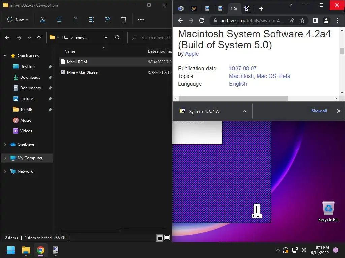Click Show all downloads

319,111
